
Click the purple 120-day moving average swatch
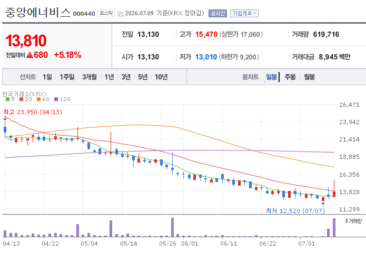pyautogui.click(x=56, y=99)
